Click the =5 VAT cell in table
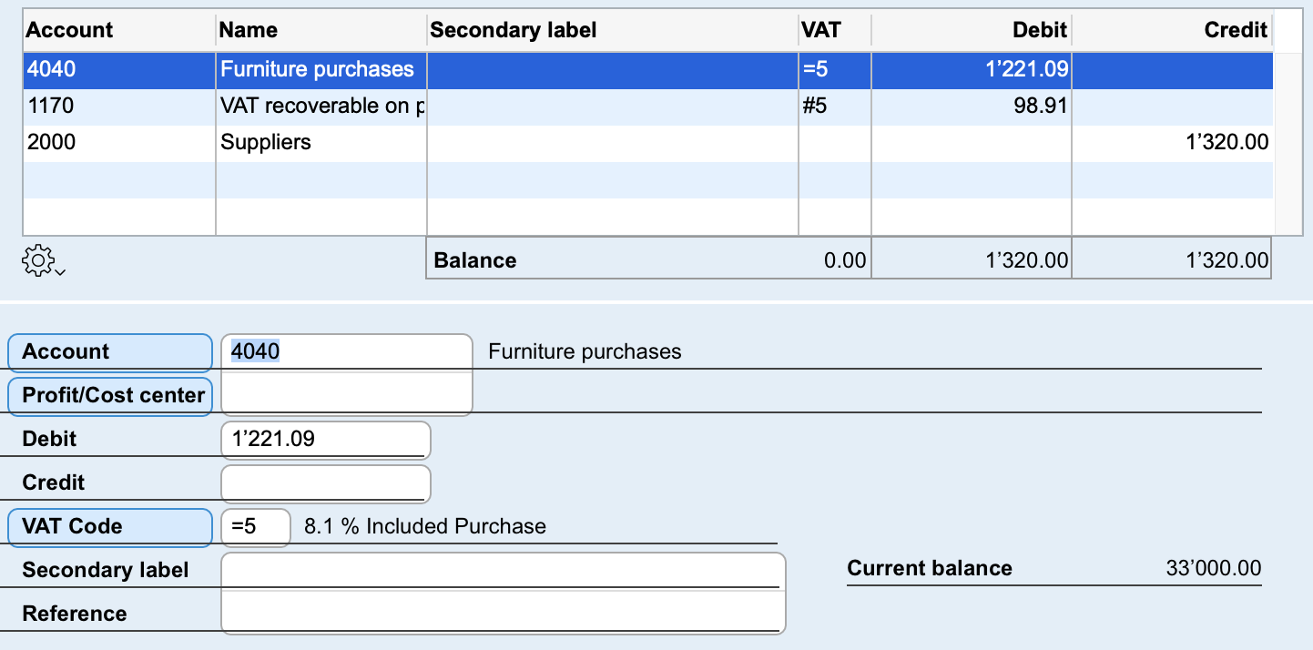 835,69
